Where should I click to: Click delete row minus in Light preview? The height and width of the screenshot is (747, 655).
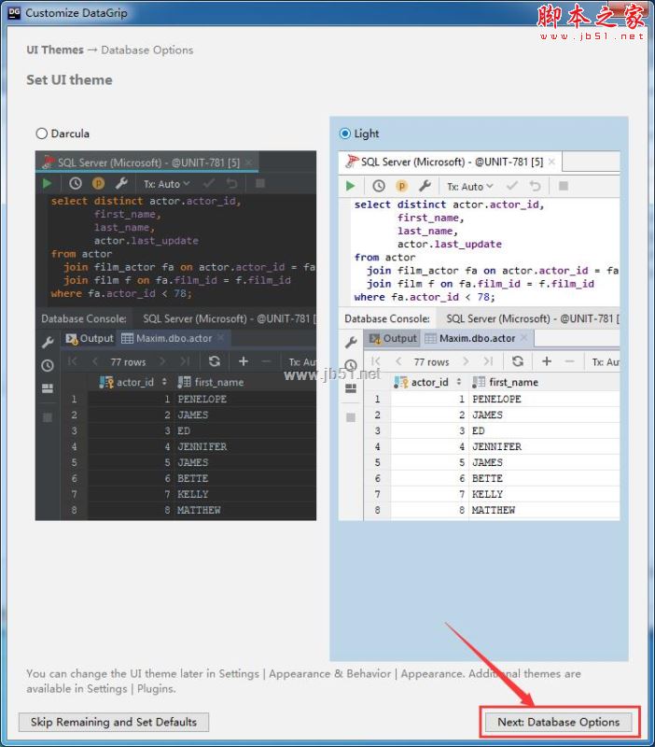(570, 361)
